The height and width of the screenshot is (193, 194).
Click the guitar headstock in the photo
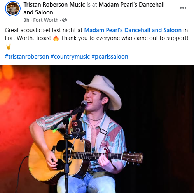[133, 157]
